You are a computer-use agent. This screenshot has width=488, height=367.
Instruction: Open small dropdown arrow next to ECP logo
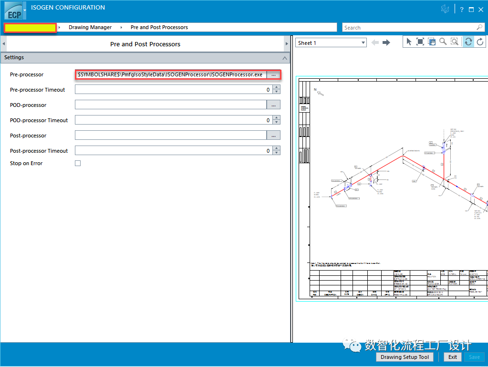[x=25, y=10]
